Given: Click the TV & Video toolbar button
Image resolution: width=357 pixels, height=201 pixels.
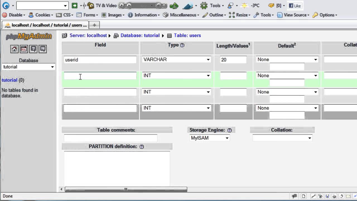Looking at the screenshot, I should coord(102,6).
